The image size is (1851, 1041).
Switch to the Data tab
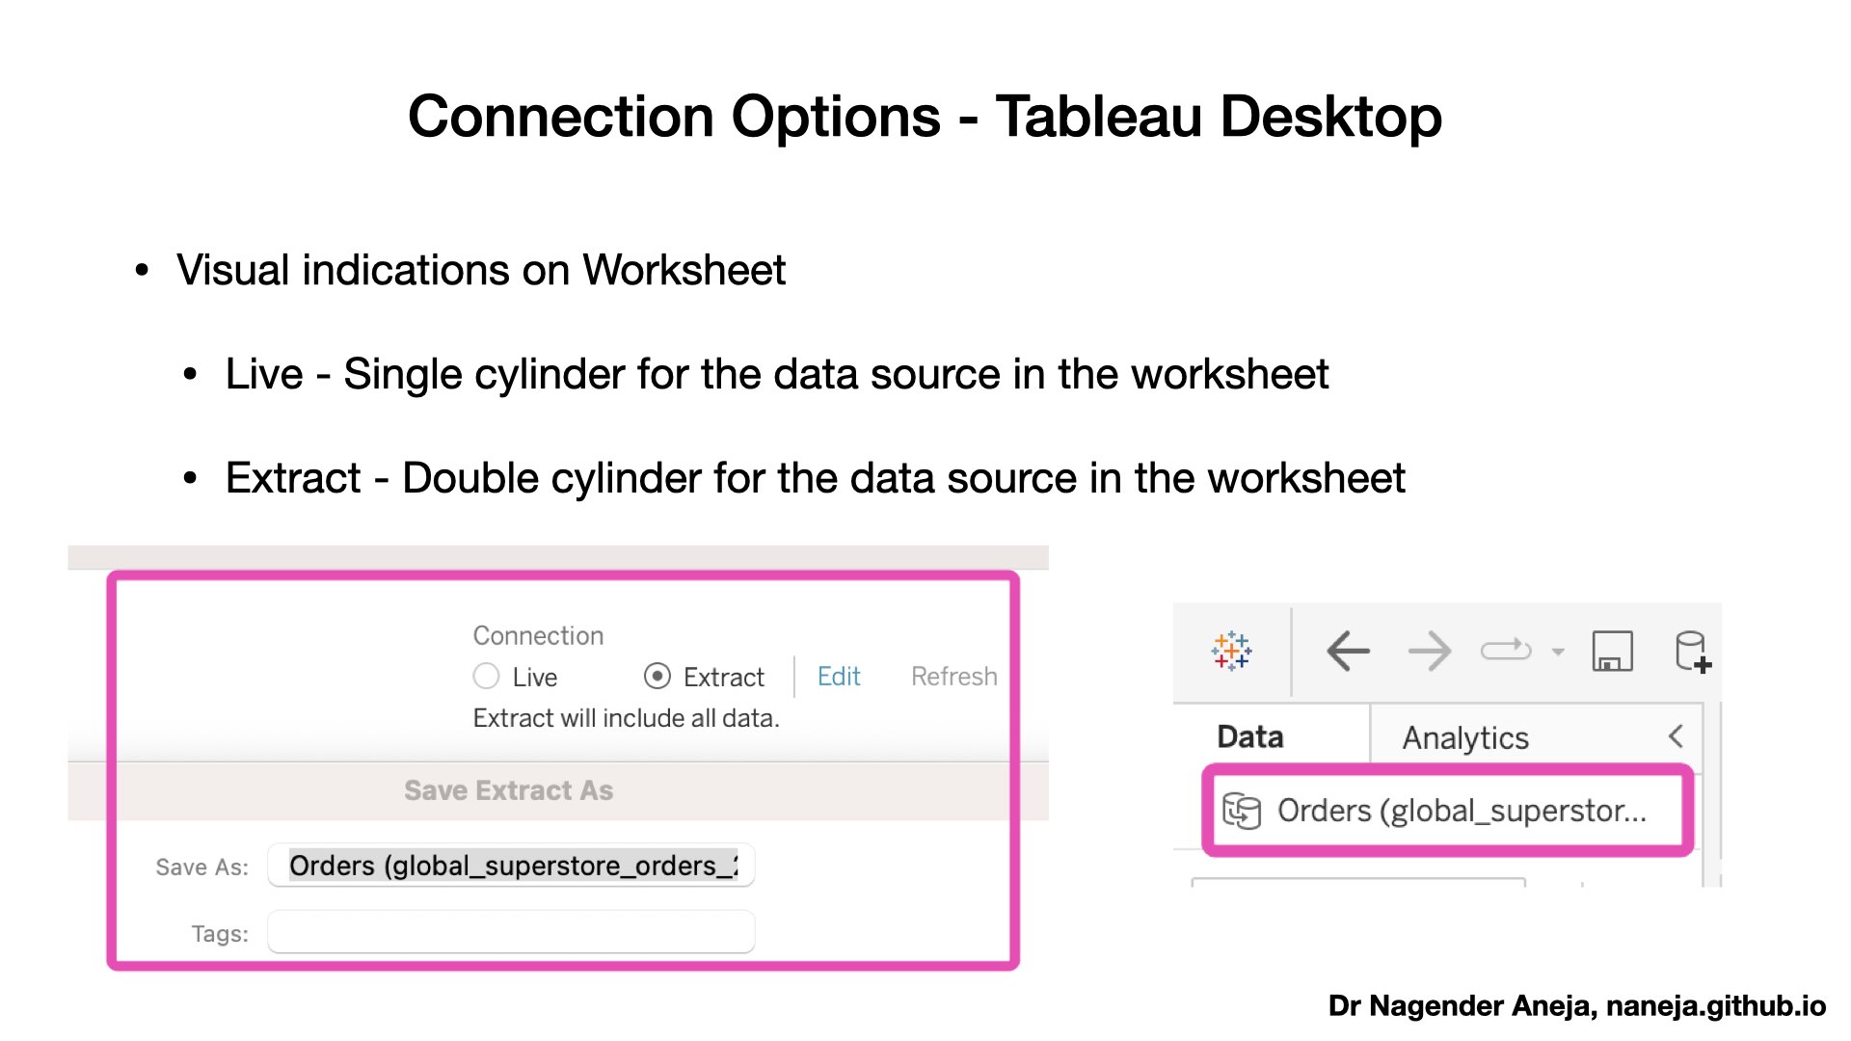tap(1250, 737)
